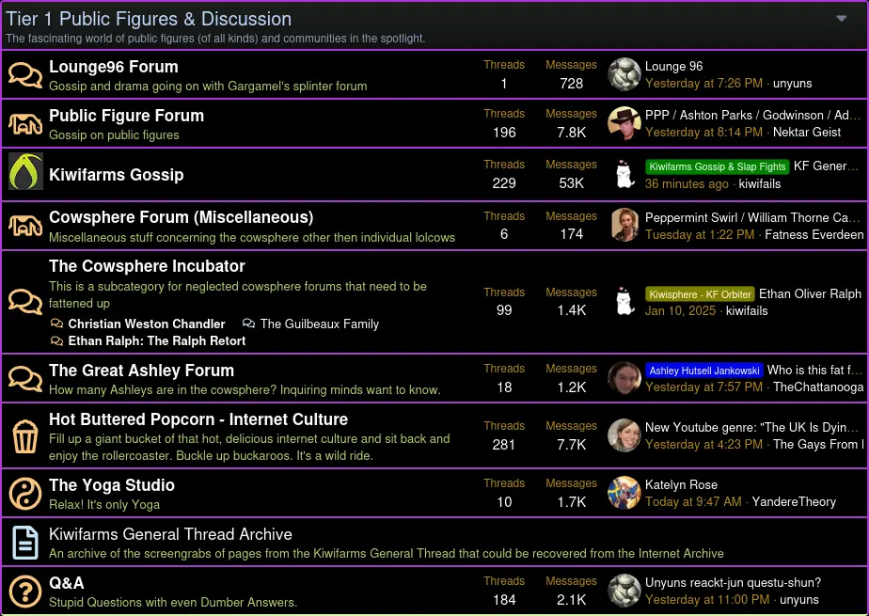Click the Nektar Geist username link

coord(807,133)
